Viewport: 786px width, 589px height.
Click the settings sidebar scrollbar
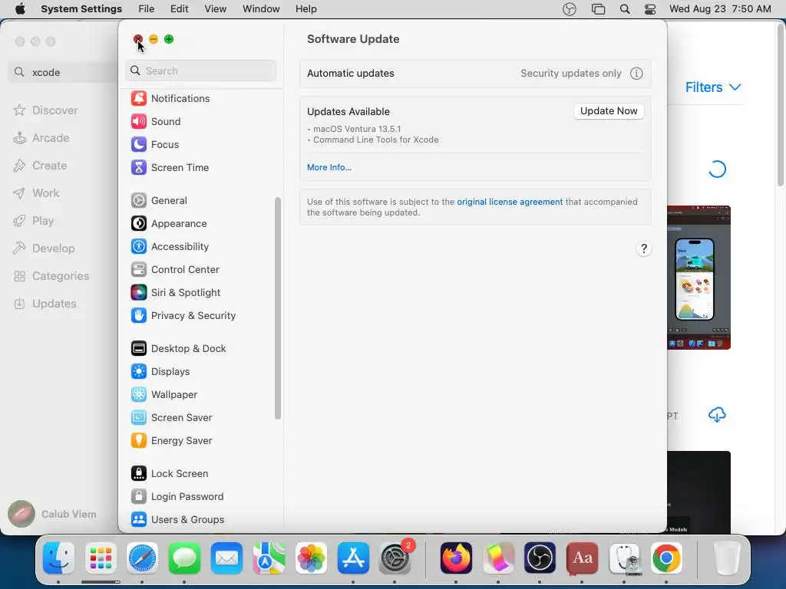[278, 308]
